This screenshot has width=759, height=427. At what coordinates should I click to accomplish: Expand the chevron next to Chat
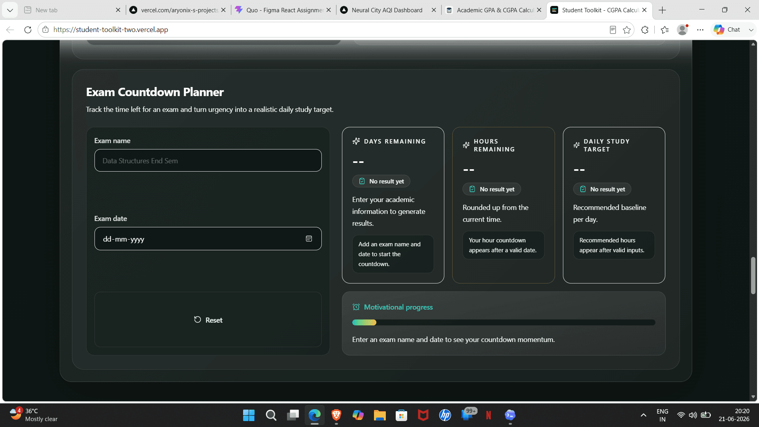pyautogui.click(x=751, y=30)
